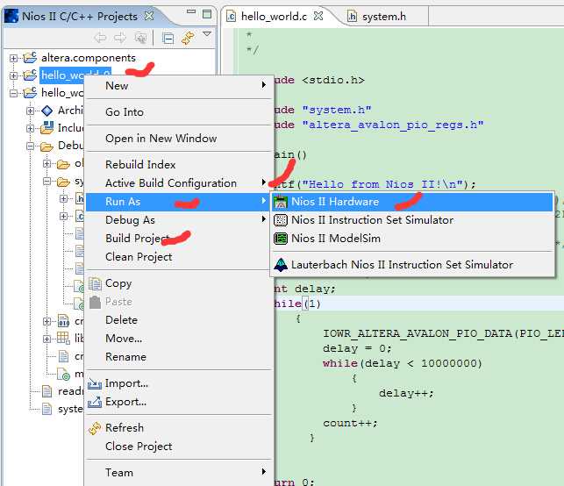Click the Lauterbach simulator icon
The width and height of the screenshot is (564, 486).
coord(281,265)
